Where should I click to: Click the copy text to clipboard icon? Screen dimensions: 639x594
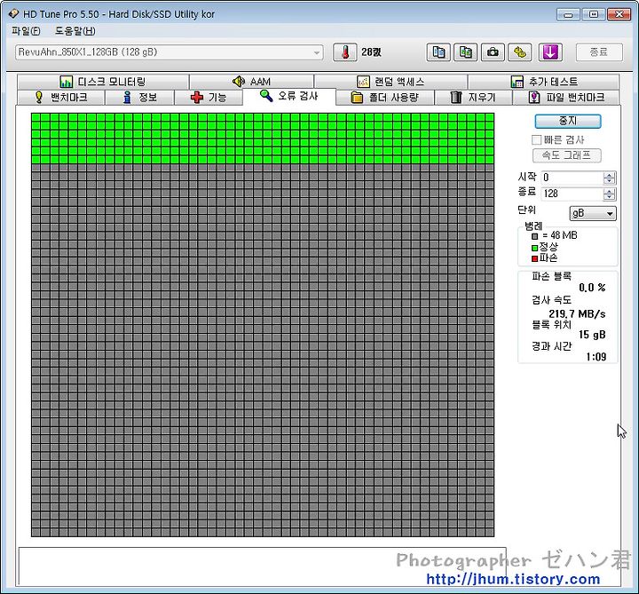438,52
